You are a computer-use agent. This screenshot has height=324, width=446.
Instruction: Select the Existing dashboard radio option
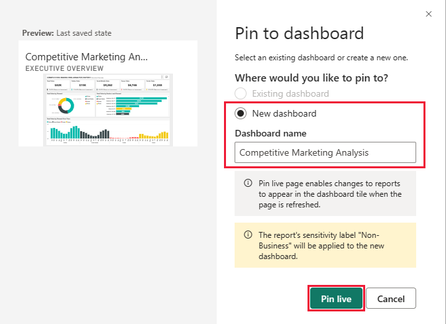(x=241, y=93)
